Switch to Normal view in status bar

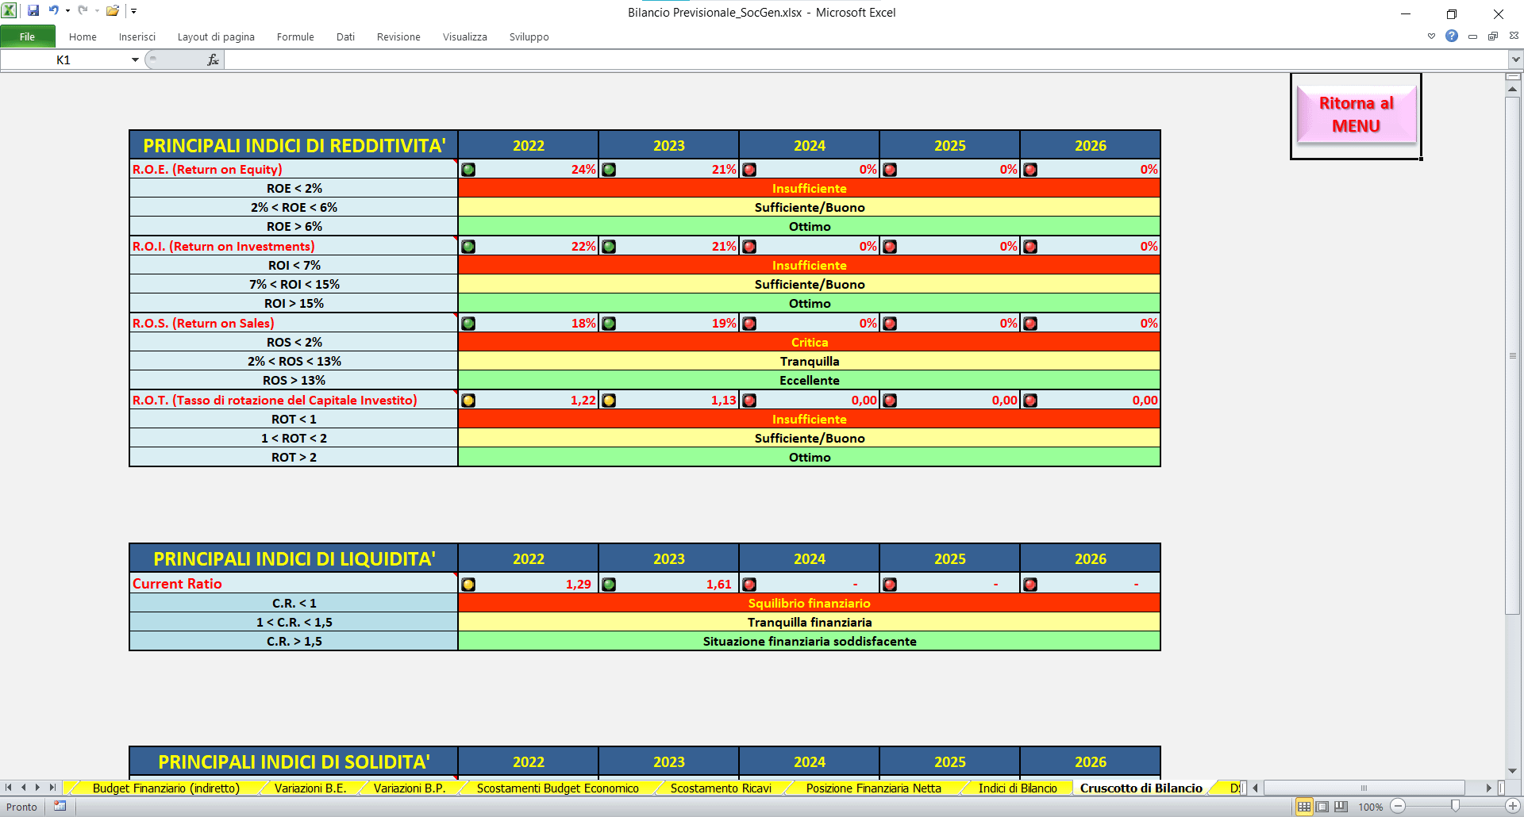[x=1304, y=807]
